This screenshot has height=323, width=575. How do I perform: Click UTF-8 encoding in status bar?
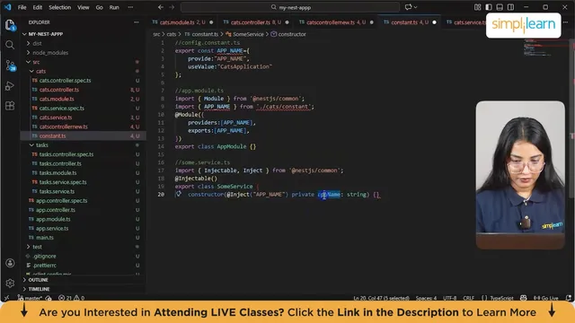(449, 298)
